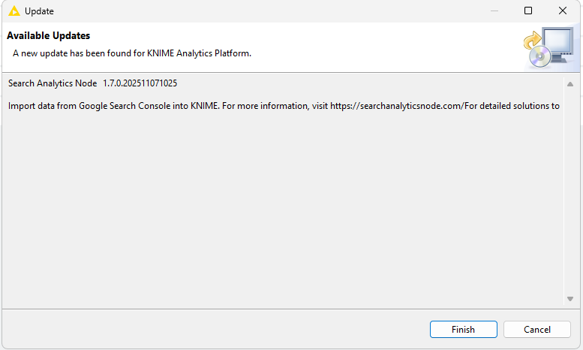This screenshot has height=350, width=583.
Task: Close the Update dialog with X
Action: click(x=563, y=11)
